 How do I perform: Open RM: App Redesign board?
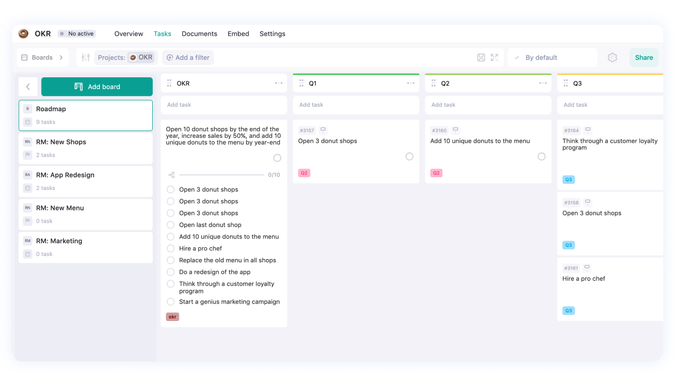point(86,181)
